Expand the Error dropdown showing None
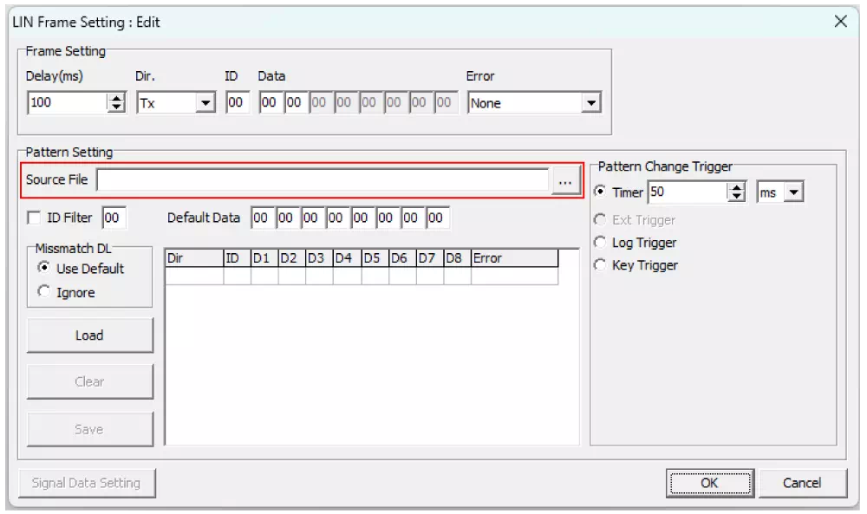 (x=590, y=103)
